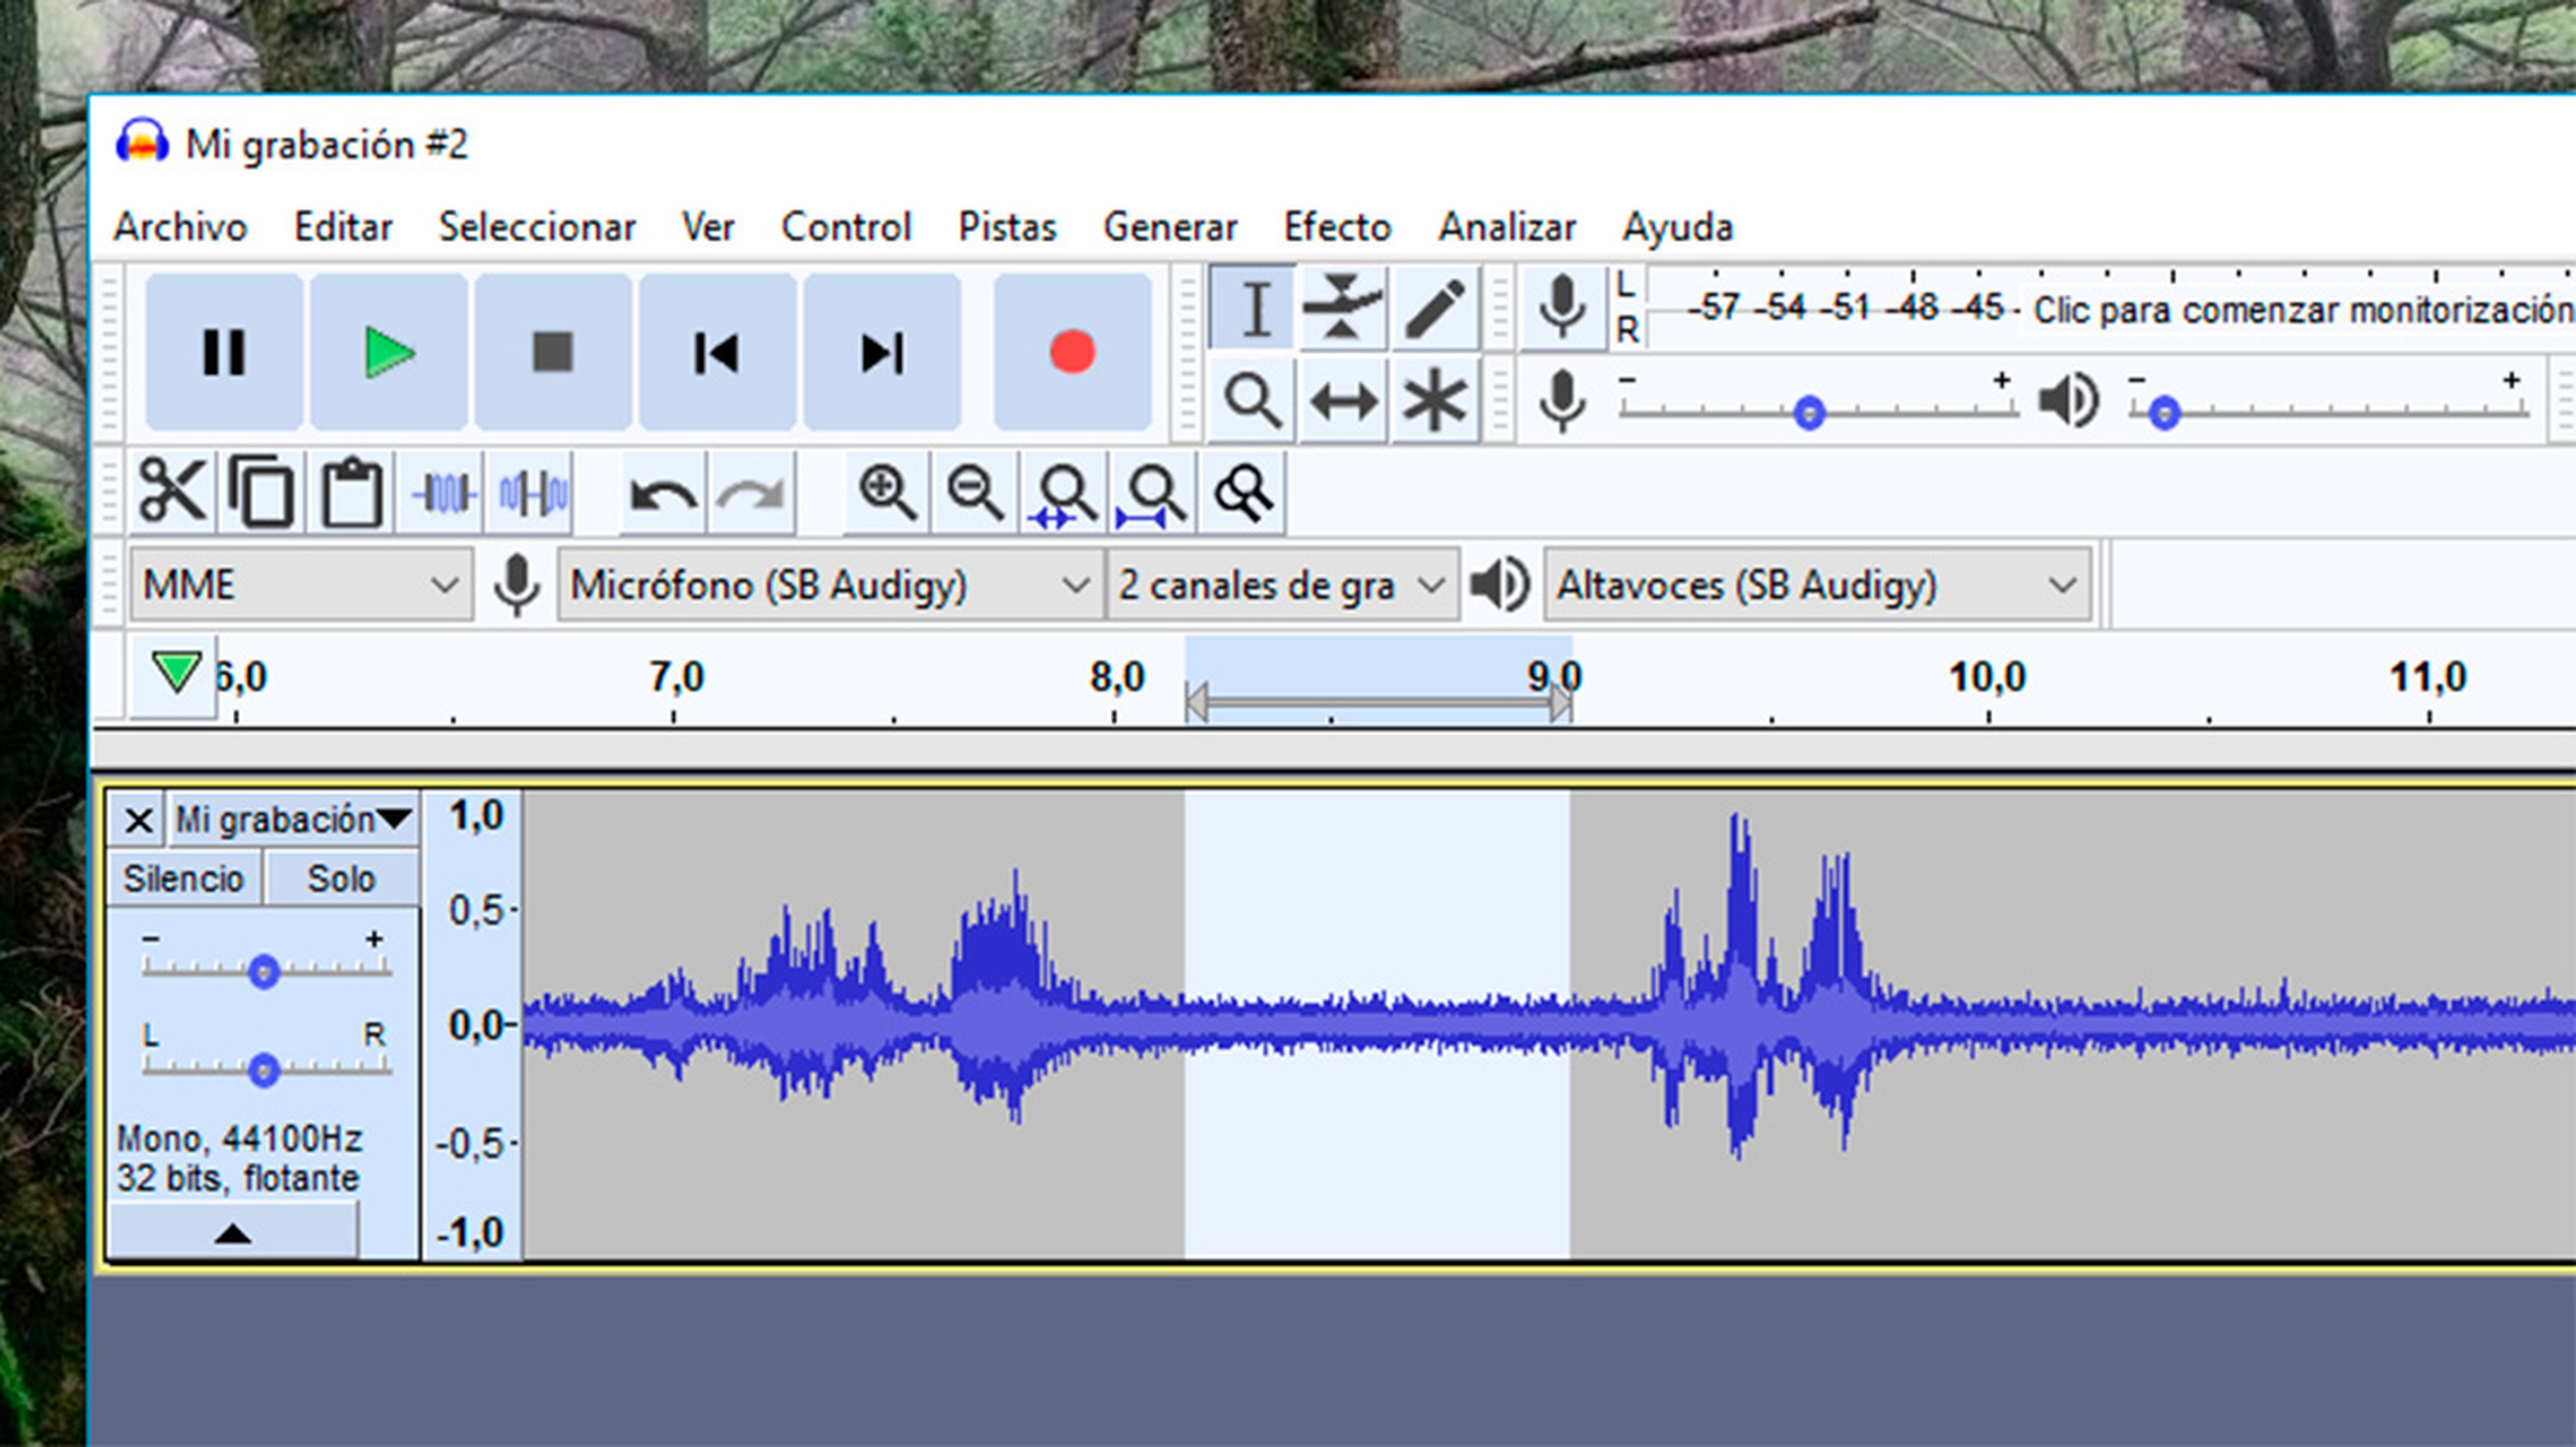Image resolution: width=2576 pixels, height=1447 pixels.
Task: Fit whole project in window
Action: coord(1153,491)
